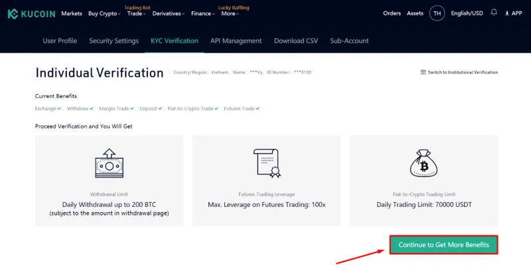Click Continue to Get More Benefits

coord(443,244)
